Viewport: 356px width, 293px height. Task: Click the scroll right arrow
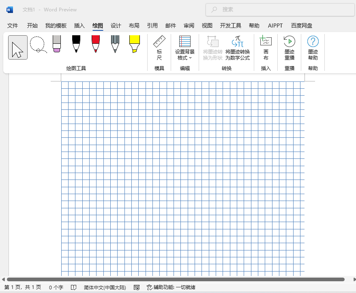(354, 279)
